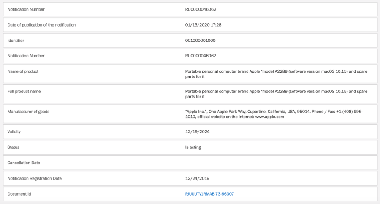The image size is (380, 204).
Task: Click the 'Name of product' label
Action: (23, 71)
